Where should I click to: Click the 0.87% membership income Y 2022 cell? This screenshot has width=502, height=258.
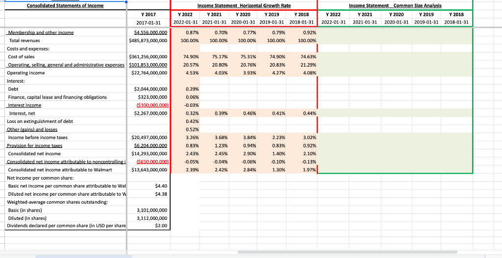pyautogui.click(x=186, y=33)
